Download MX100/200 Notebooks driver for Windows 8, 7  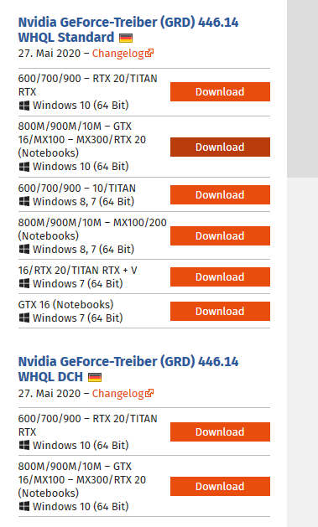click(x=220, y=235)
